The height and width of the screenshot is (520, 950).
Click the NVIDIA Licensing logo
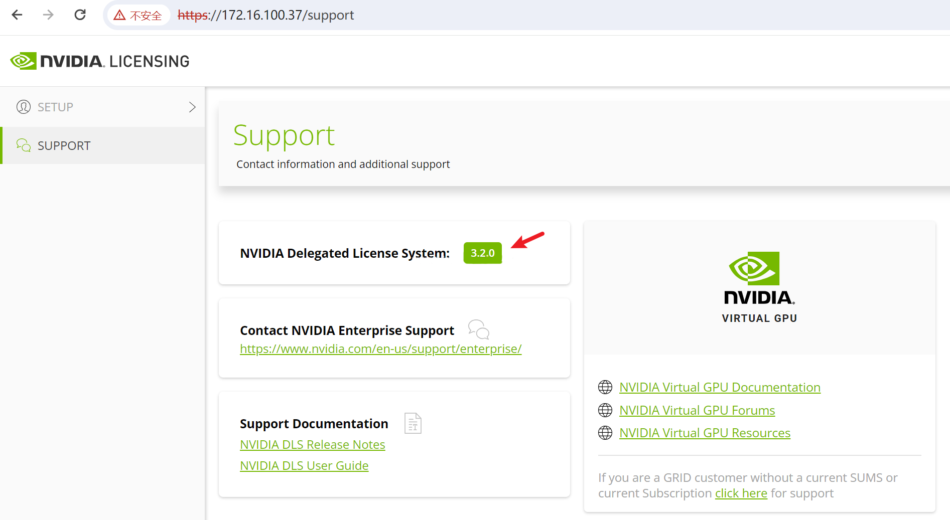[x=99, y=60]
